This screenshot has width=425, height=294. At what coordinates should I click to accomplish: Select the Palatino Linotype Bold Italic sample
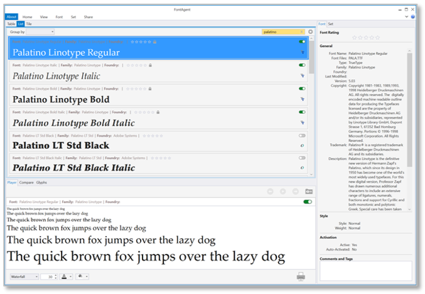tap(73, 123)
